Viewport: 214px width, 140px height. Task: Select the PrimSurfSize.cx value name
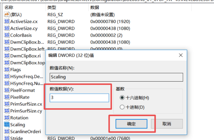tap(26, 104)
